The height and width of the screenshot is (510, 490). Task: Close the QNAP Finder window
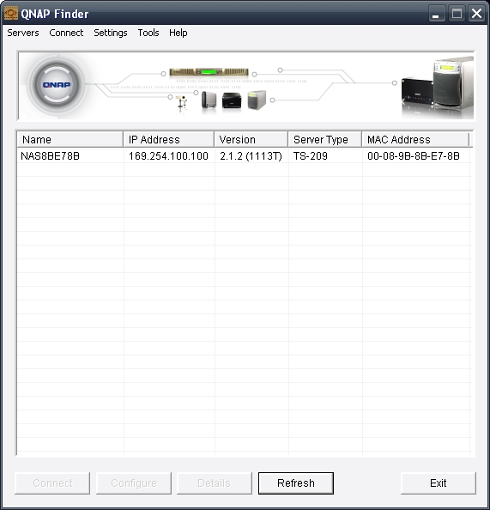[x=476, y=14]
